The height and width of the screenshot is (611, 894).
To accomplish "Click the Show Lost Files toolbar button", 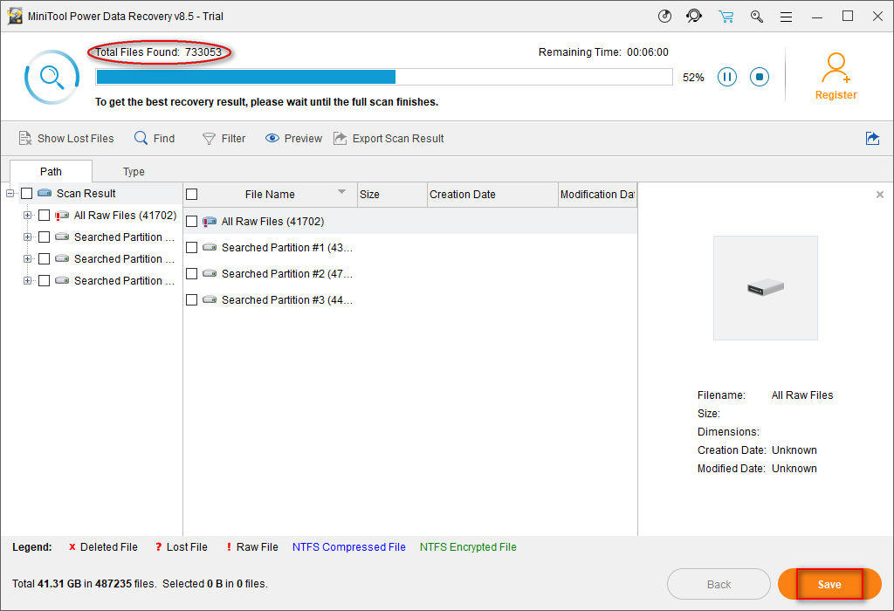I will point(66,139).
